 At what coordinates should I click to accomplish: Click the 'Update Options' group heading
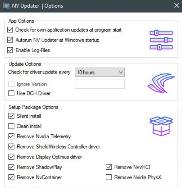coord(25,64)
